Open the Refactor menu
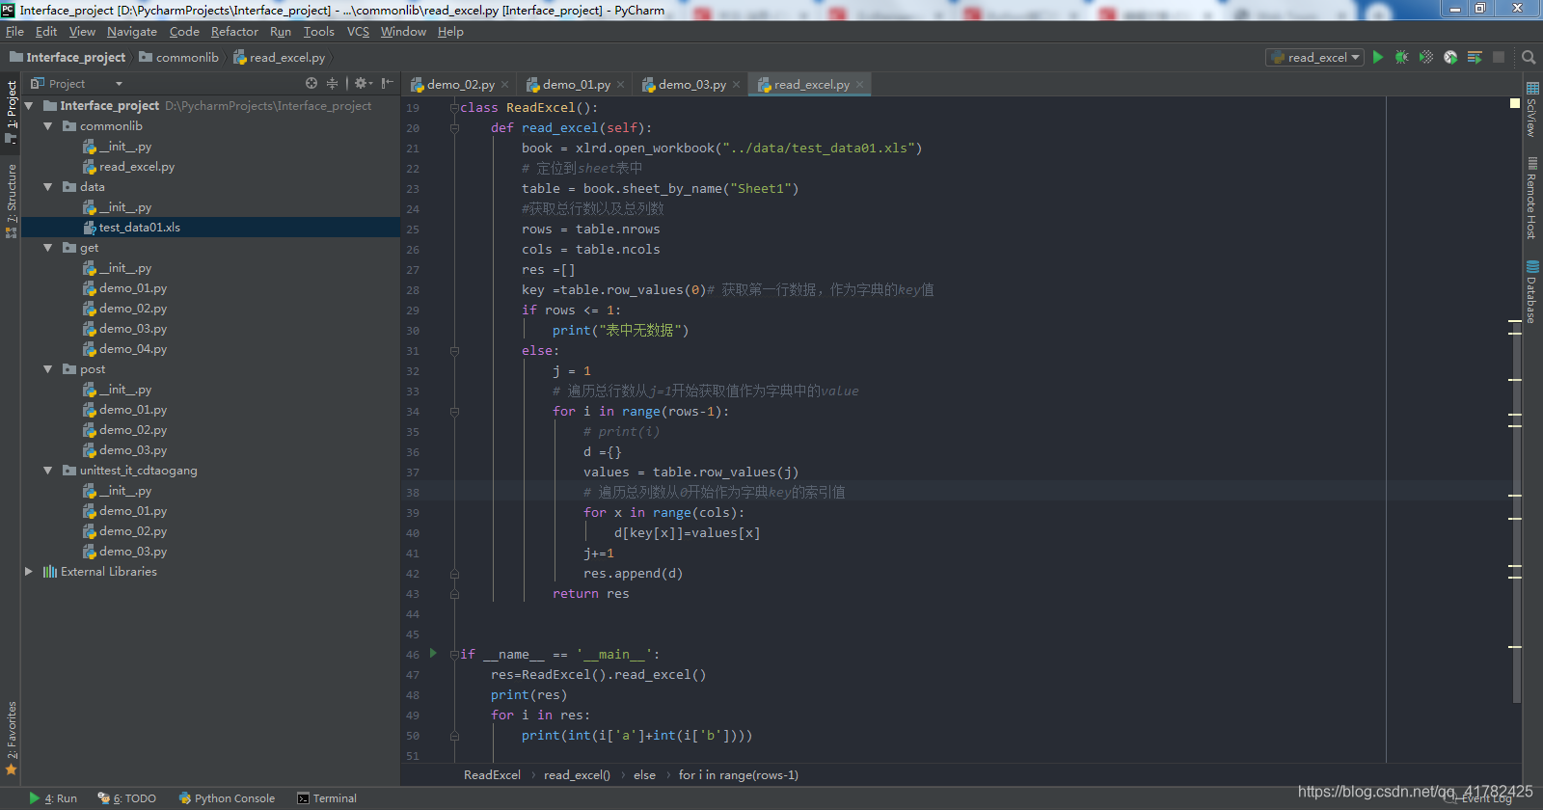1543x810 pixels. 234,32
